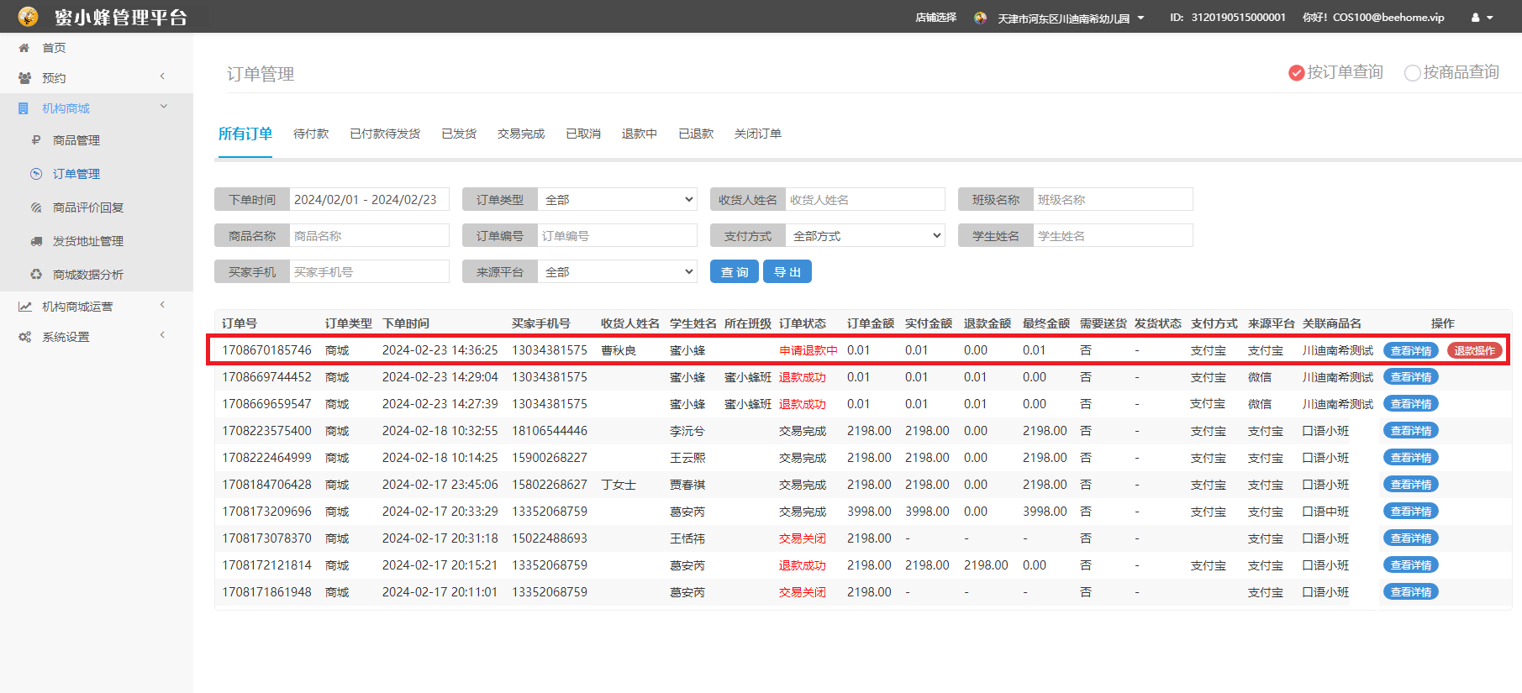
Task: Select the 按订单查询 radio option
Action: pos(1296,73)
